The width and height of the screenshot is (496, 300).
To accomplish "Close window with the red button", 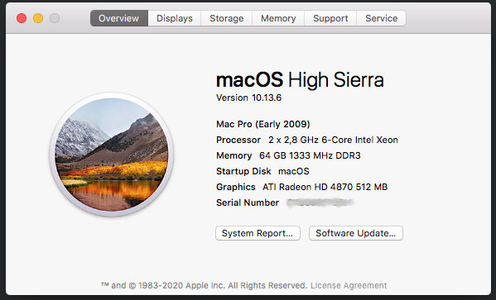I will tap(22, 18).
